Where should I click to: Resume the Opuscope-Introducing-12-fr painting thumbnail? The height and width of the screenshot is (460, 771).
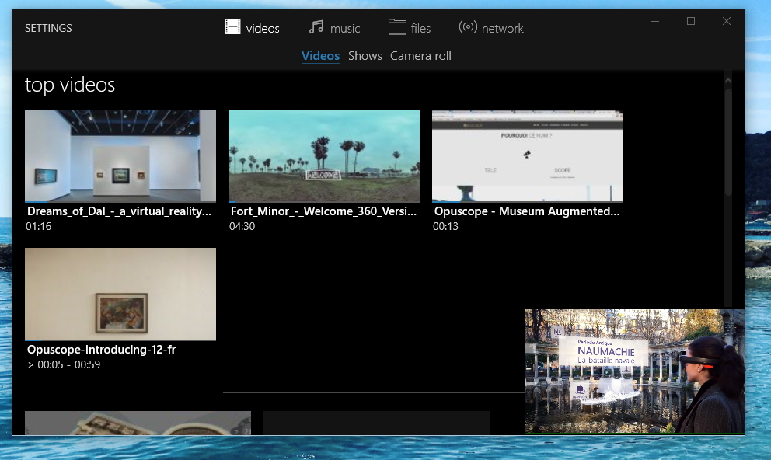pos(120,294)
